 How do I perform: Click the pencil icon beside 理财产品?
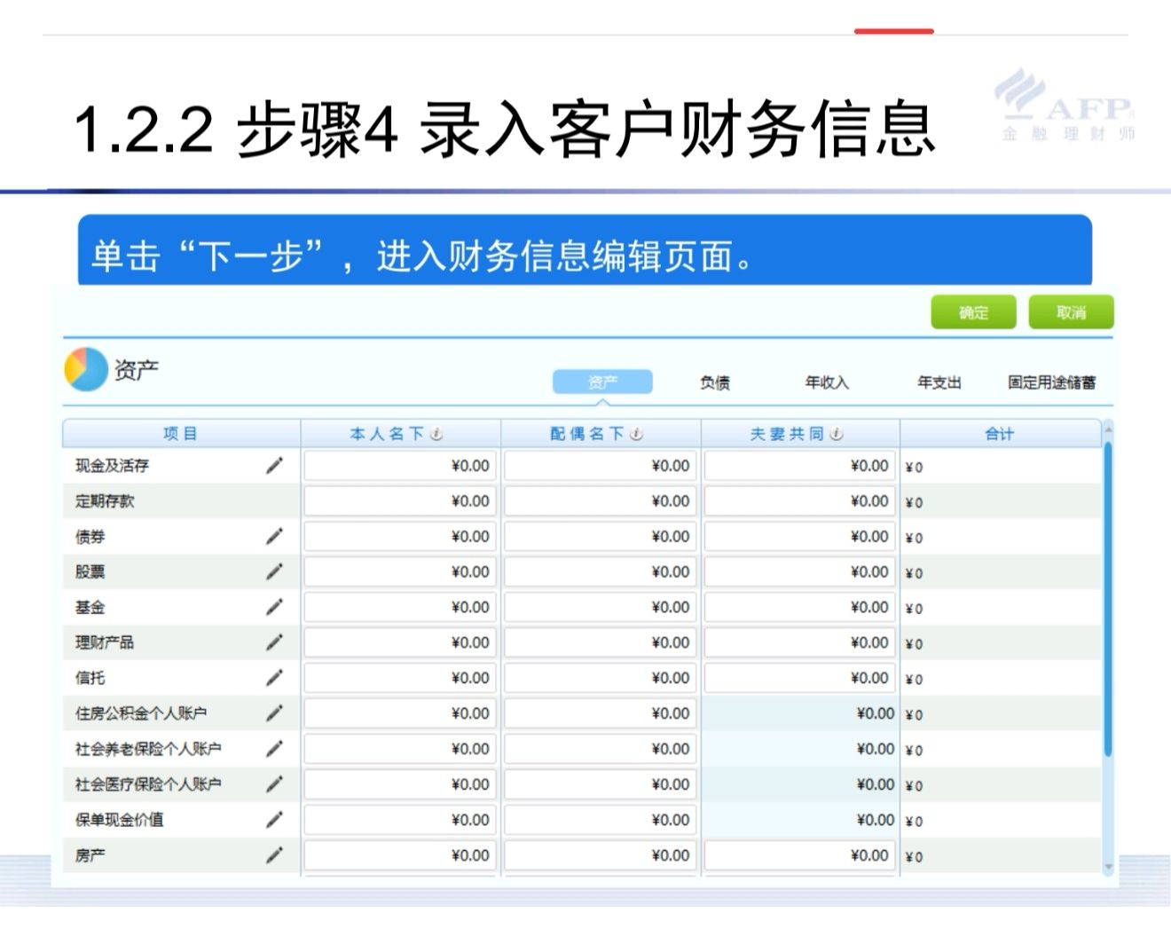coord(275,642)
